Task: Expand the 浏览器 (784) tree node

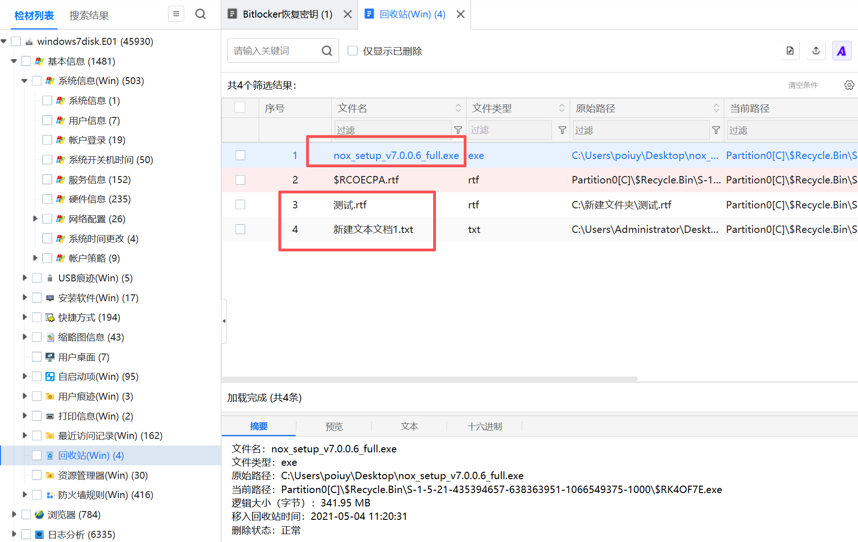Action: (x=14, y=514)
